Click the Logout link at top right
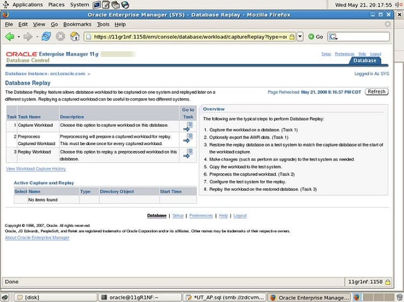This screenshot has width=404, height=302. tap(376, 54)
